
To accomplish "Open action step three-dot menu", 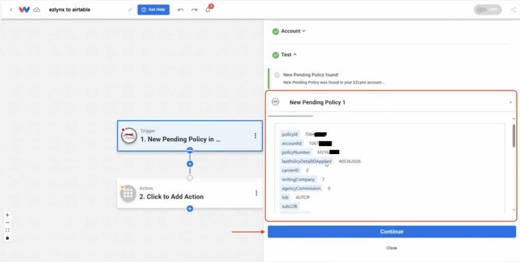I will [x=256, y=193].
